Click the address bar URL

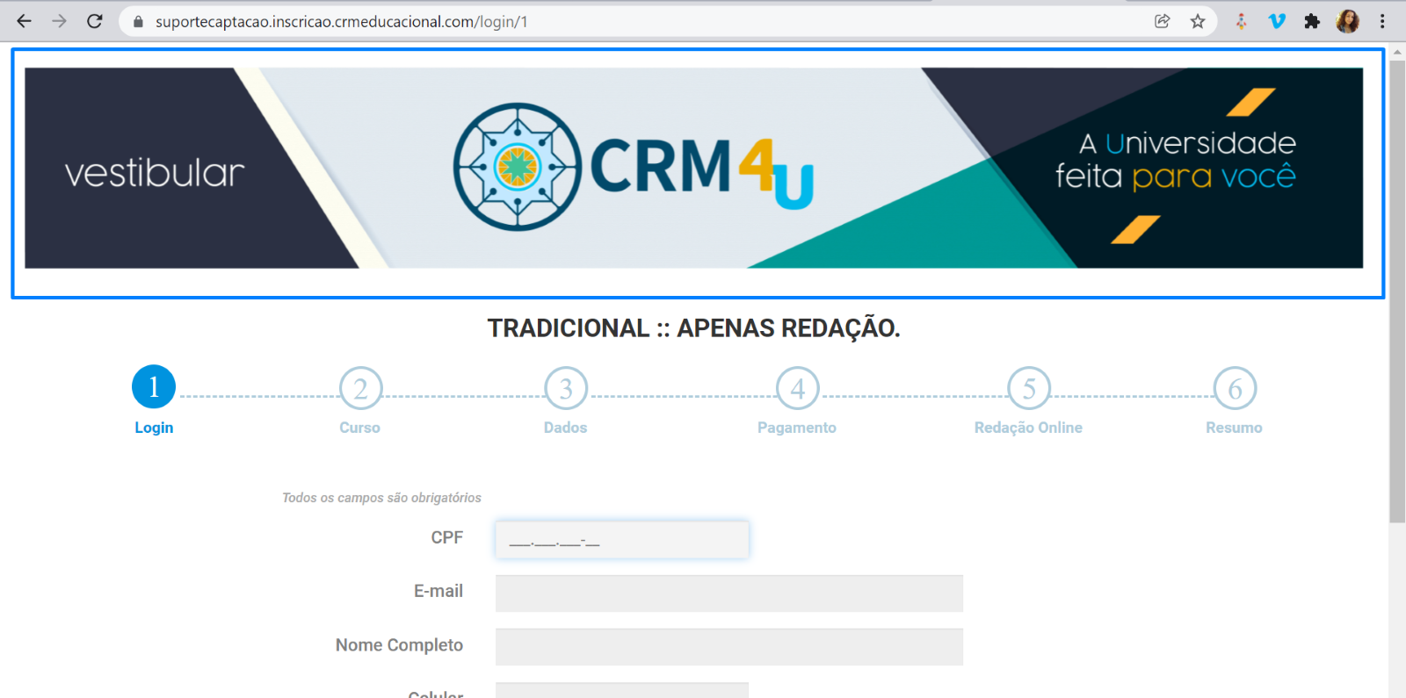[341, 22]
